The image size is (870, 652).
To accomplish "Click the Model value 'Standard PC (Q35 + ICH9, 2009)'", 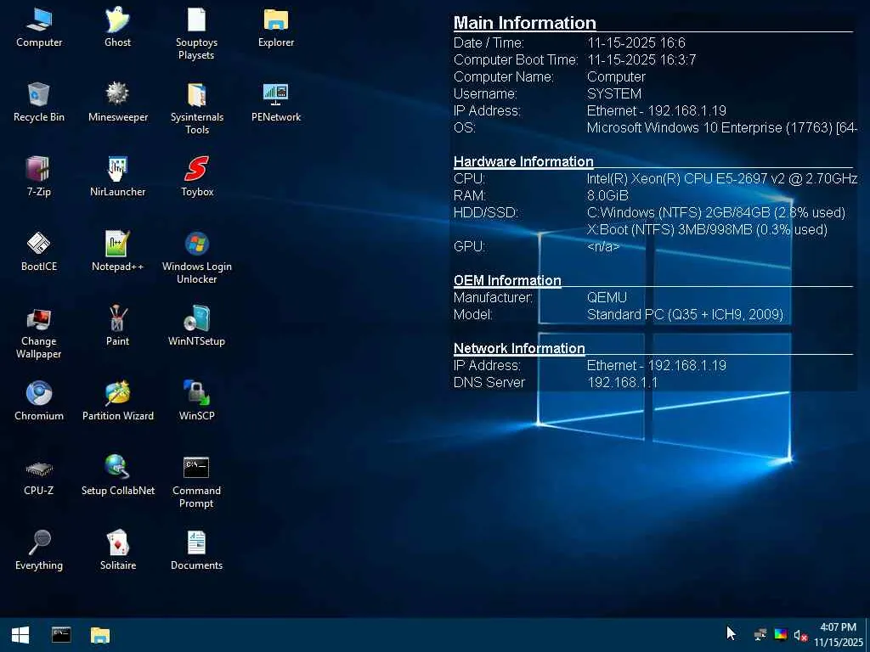I will 686,314.
